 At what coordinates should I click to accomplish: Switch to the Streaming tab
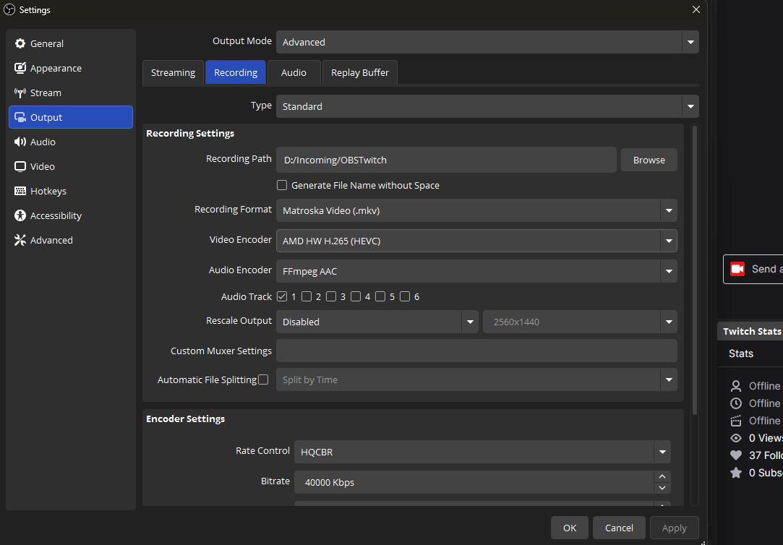(173, 73)
